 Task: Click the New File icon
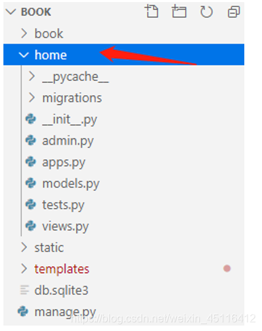[152, 12]
